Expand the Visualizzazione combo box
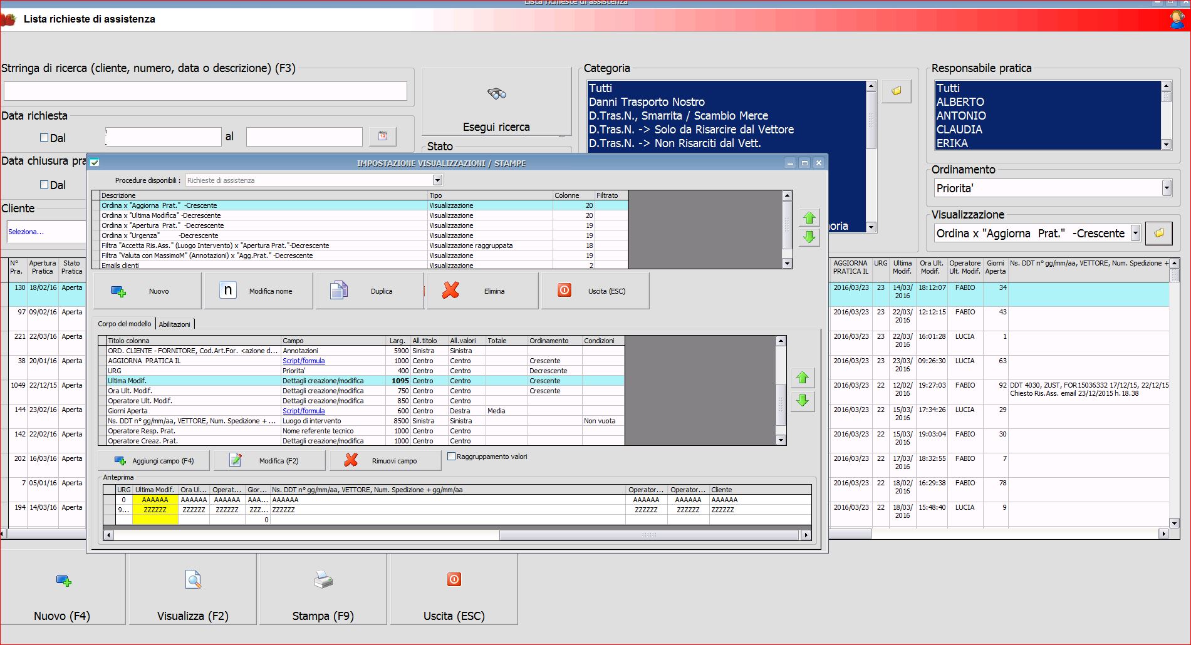Screen dimensions: 1191x645 point(1135,234)
